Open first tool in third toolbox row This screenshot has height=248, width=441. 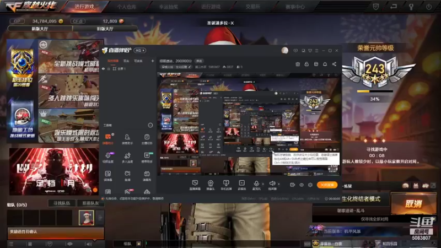point(108,175)
